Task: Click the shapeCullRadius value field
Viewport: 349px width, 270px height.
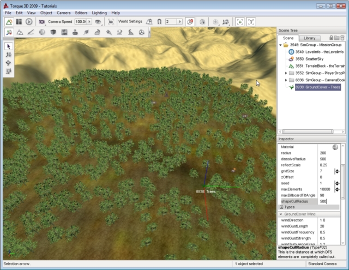Action: [x=326, y=201]
